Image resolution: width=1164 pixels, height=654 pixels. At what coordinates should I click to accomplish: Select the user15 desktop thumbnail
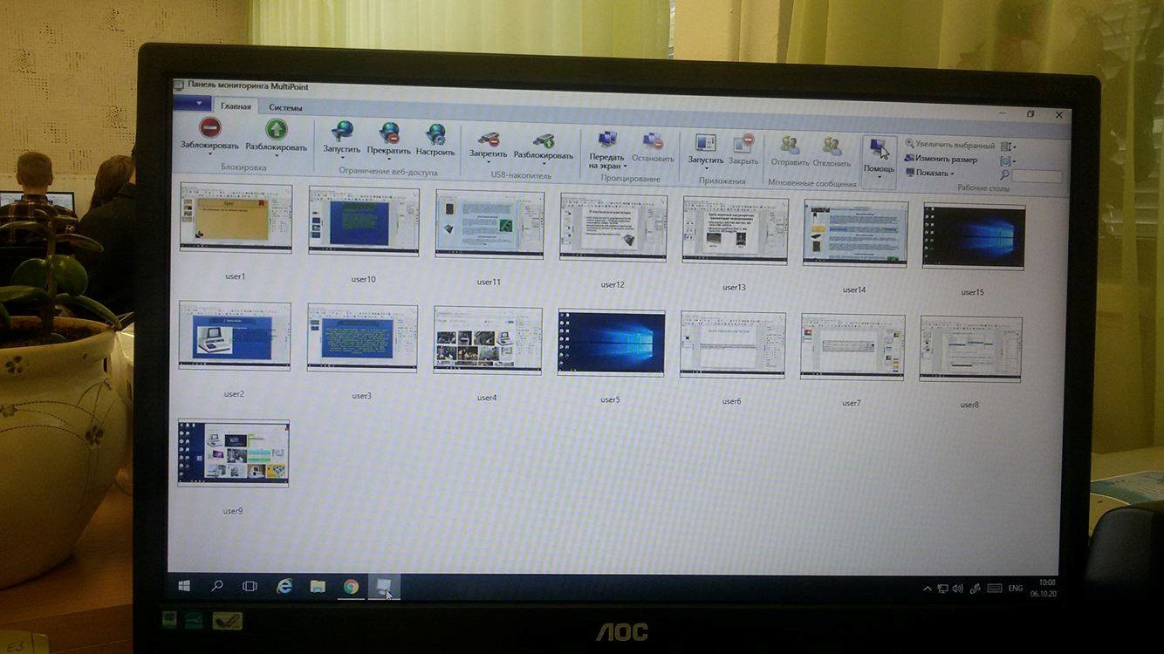click(974, 236)
